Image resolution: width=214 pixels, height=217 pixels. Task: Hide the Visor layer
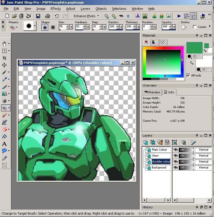[x=176, y=156]
